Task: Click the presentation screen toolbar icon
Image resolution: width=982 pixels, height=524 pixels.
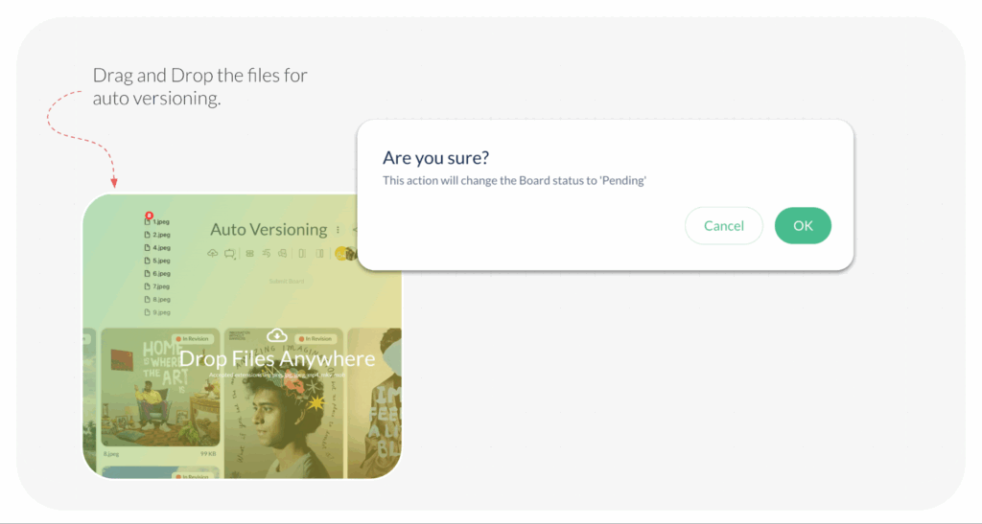Action: click(x=230, y=254)
